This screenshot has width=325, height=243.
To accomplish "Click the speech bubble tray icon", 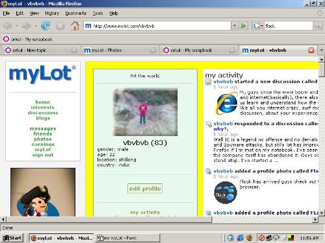I will pyautogui.click(x=276, y=238).
